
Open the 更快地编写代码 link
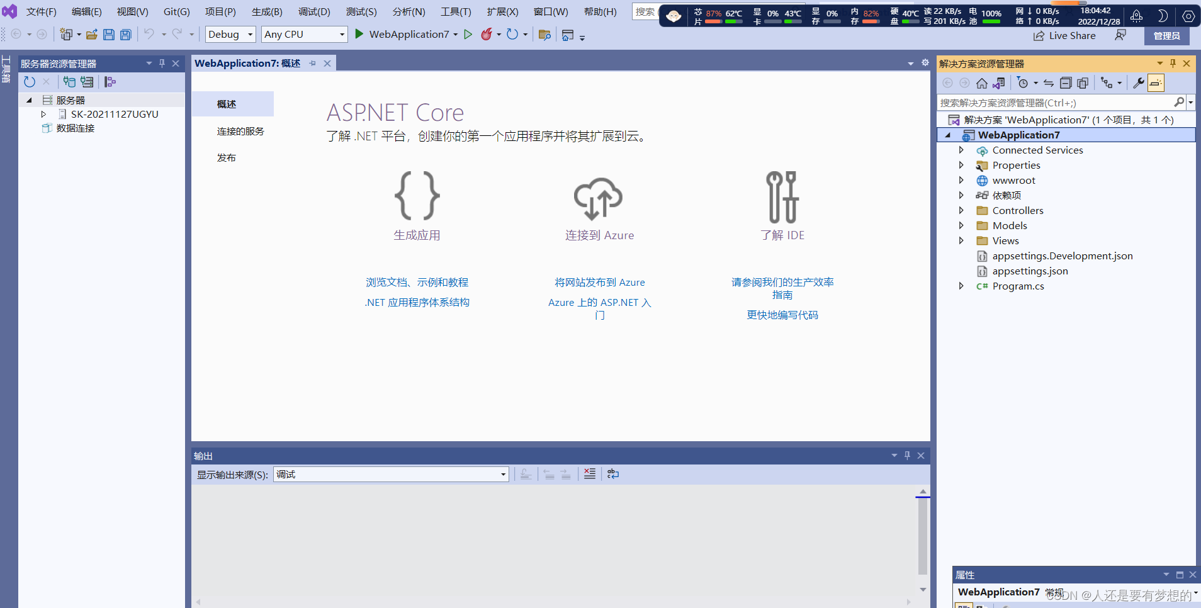[782, 315]
